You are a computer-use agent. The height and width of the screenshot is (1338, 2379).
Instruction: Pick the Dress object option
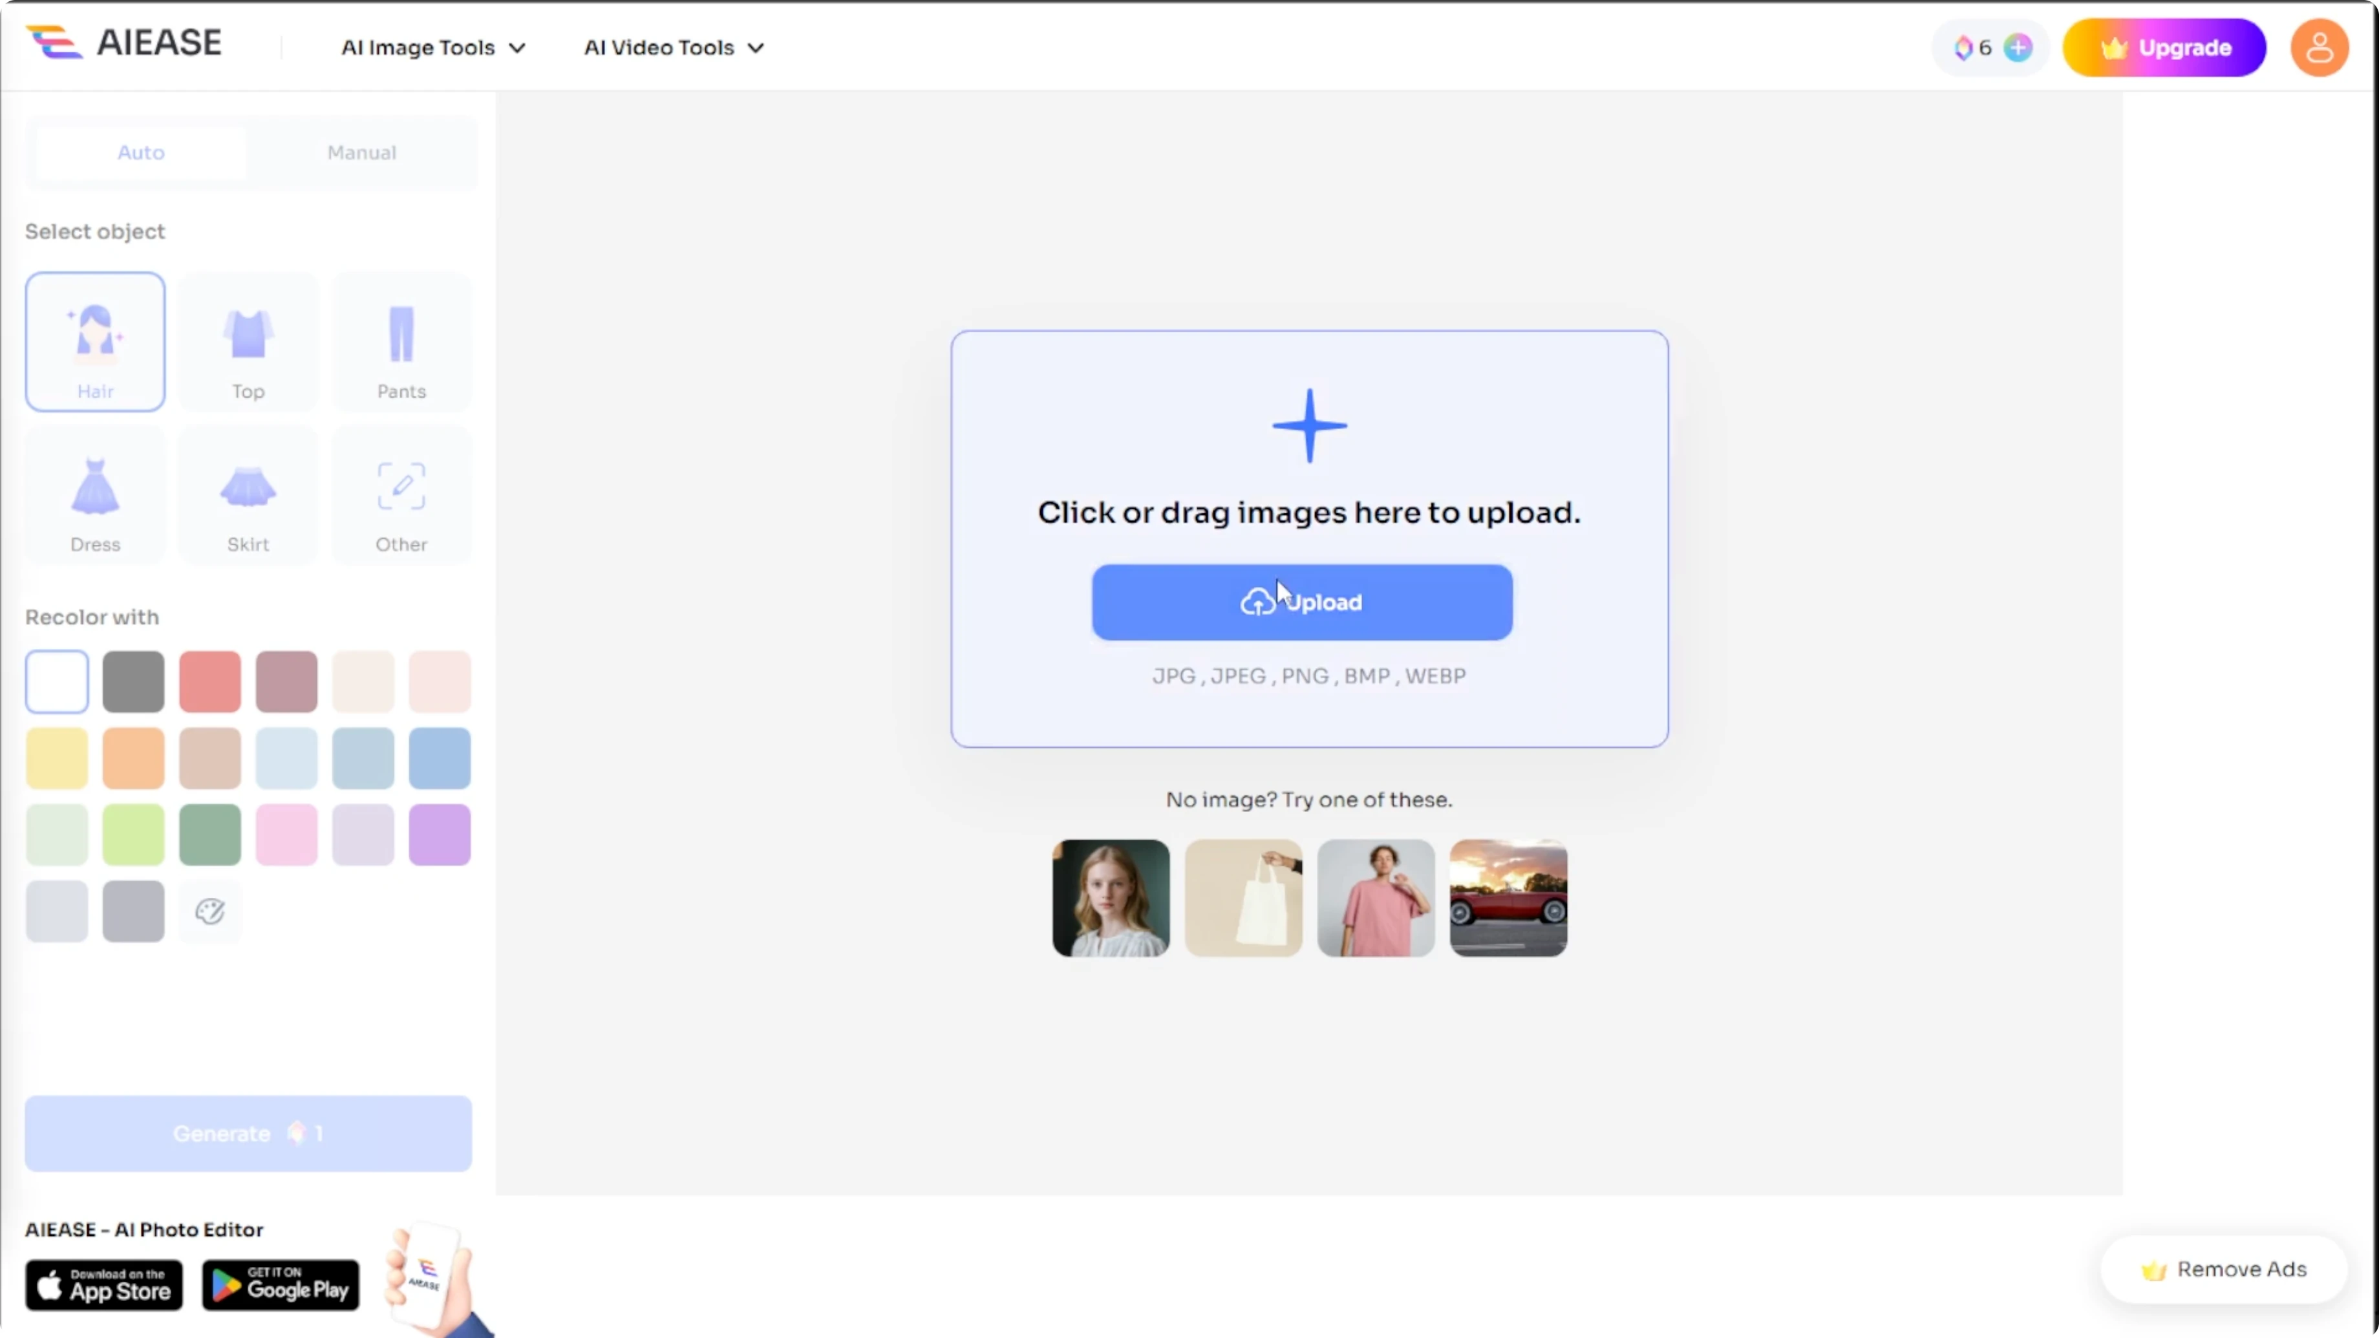pos(95,495)
